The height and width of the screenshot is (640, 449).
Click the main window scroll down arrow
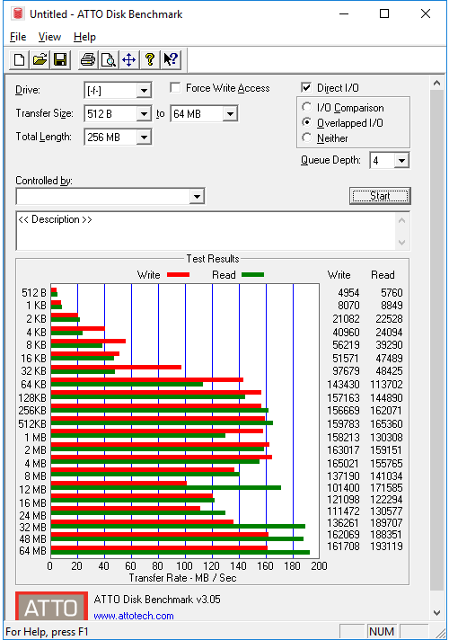pyautogui.click(x=436, y=613)
